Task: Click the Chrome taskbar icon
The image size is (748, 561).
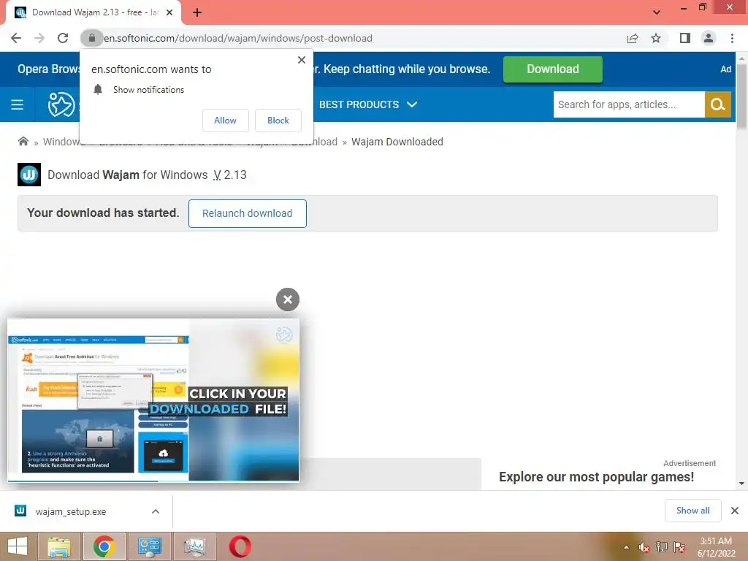Action: 104,546
